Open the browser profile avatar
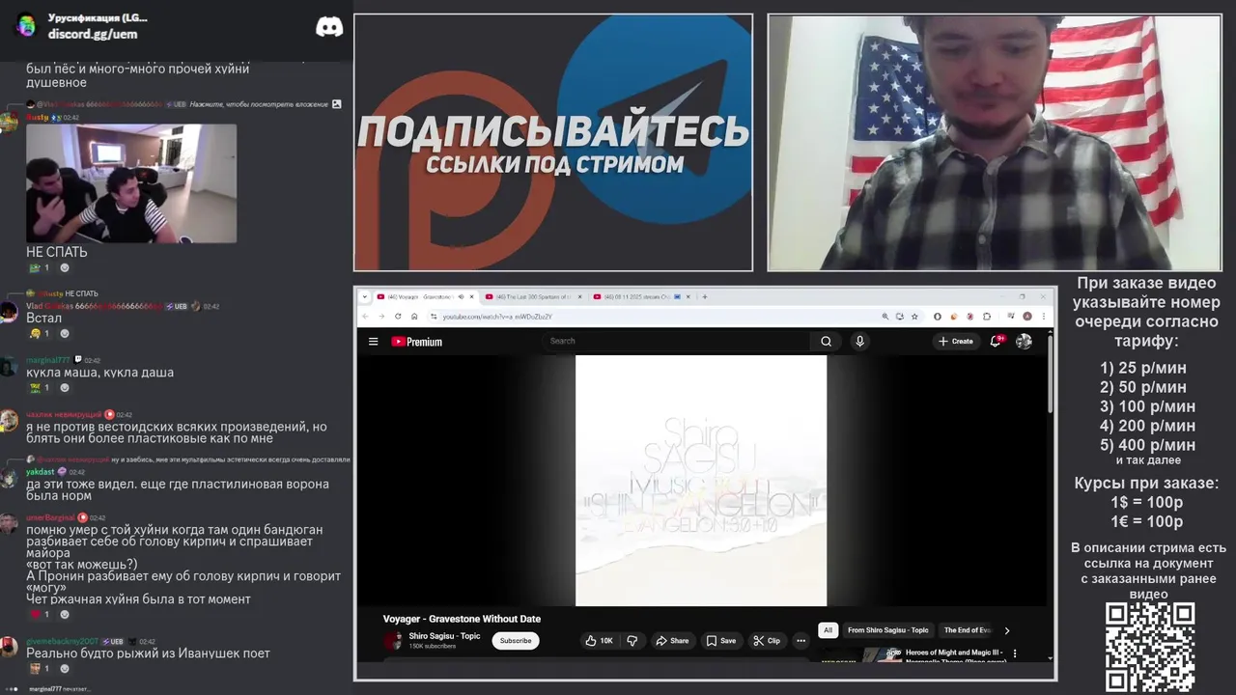 (1027, 316)
